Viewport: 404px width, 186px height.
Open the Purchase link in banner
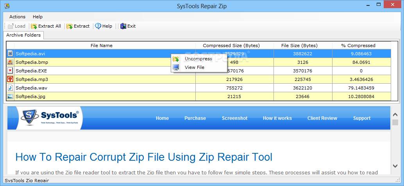(195, 118)
